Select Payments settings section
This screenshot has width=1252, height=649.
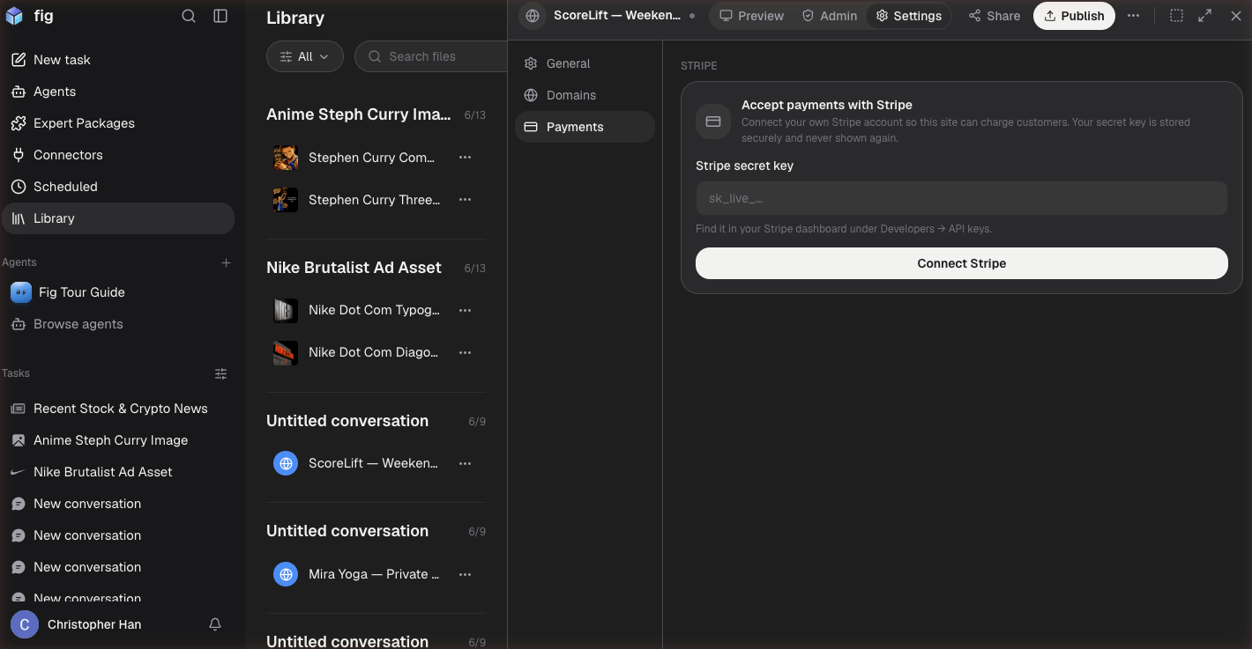pyautogui.click(x=585, y=127)
